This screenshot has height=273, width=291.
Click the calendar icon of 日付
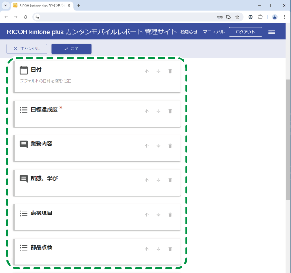click(x=24, y=70)
